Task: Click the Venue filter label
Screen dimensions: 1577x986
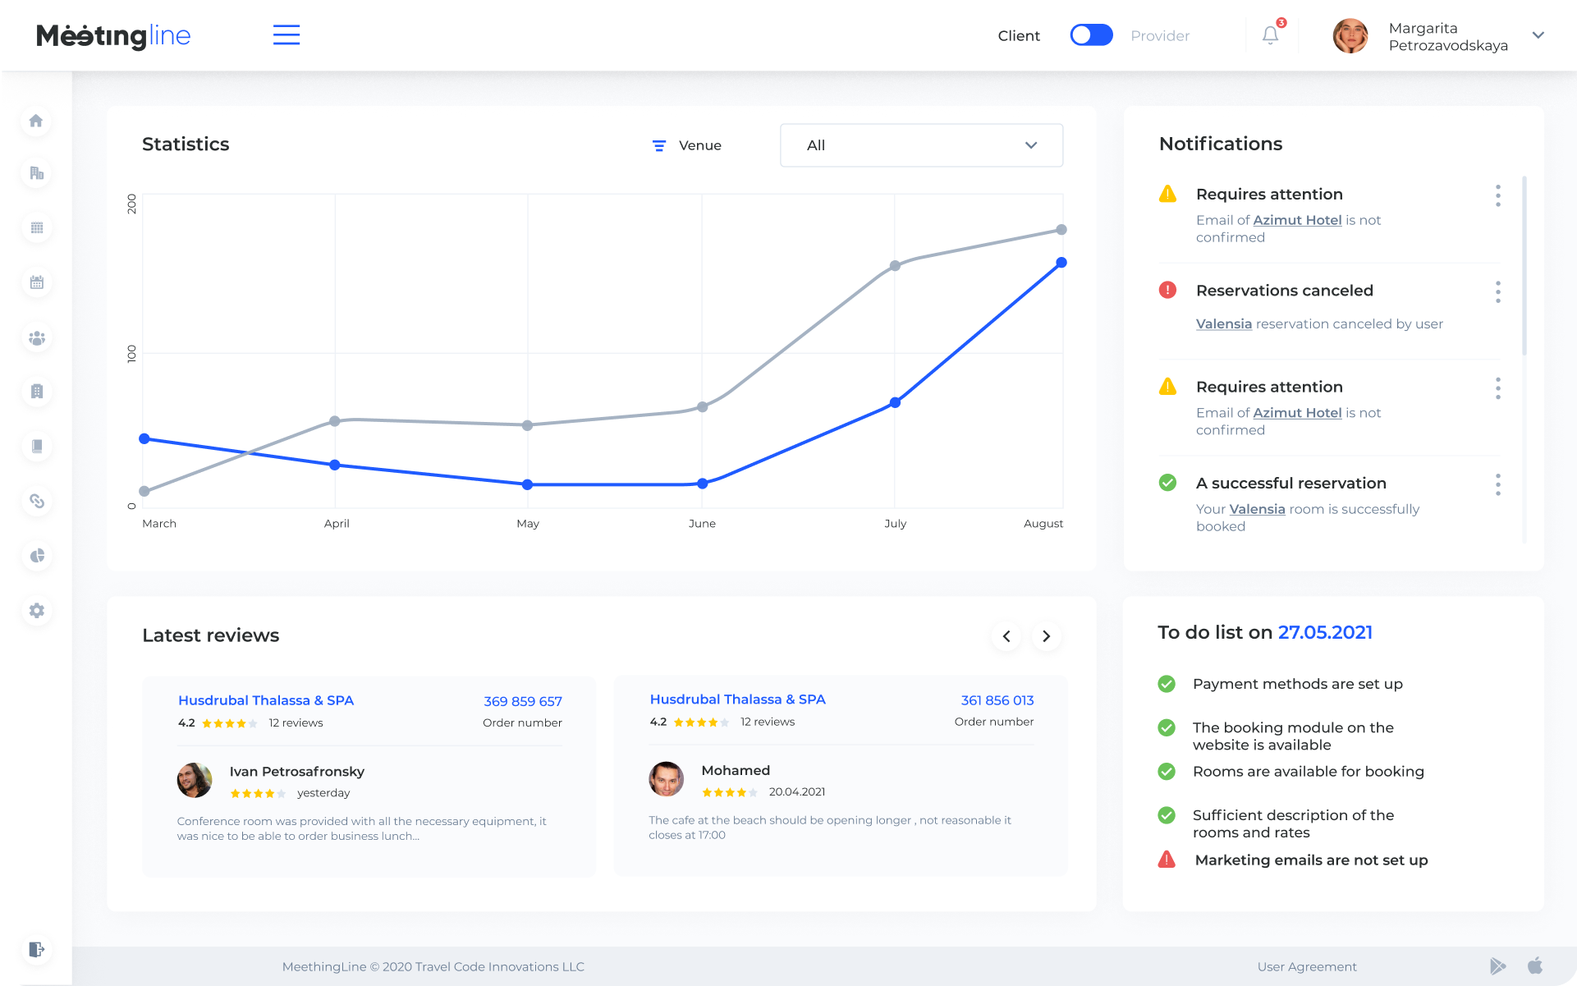Action: coord(699,145)
